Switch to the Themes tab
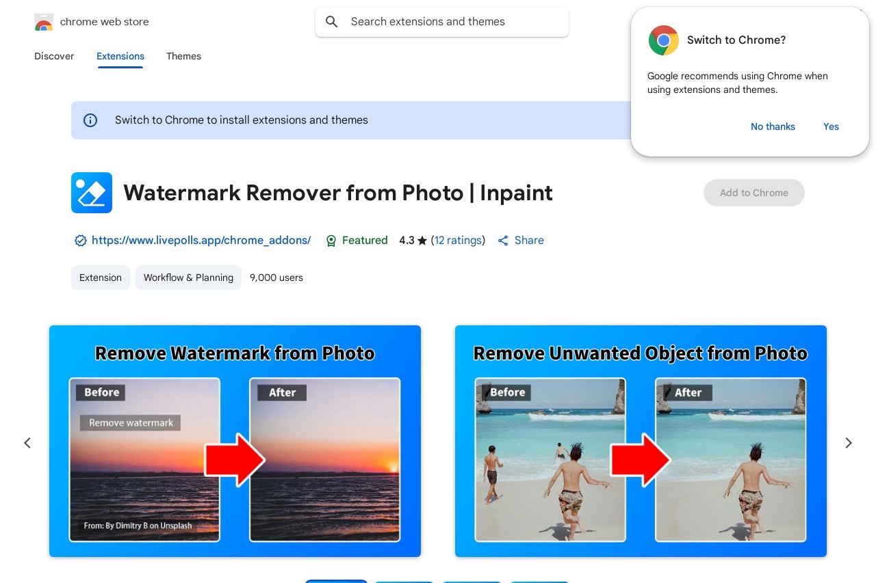The height and width of the screenshot is (583, 876). pos(183,56)
